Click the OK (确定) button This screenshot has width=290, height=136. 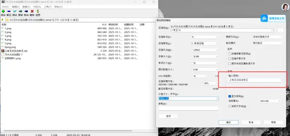pyautogui.click(x=228, y=122)
